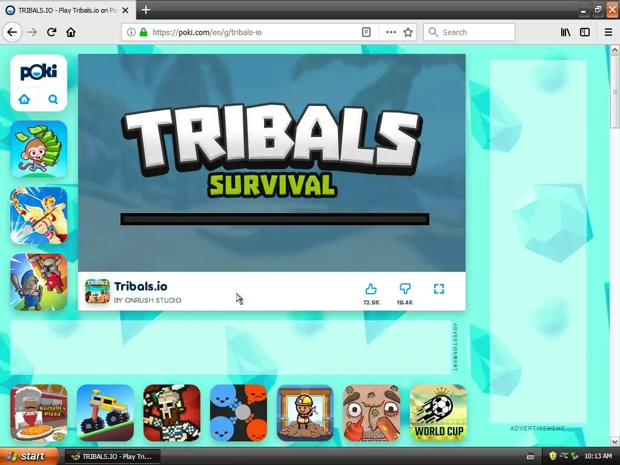The width and height of the screenshot is (620, 465).
Task: Open page actions three-dots menu
Action: pyautogui.click(x=391, y=32)
